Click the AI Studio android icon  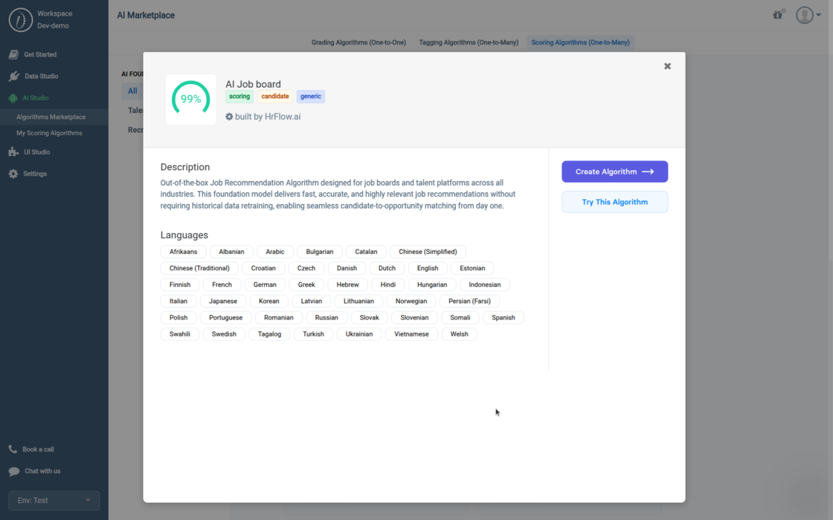tap(13, 98)
